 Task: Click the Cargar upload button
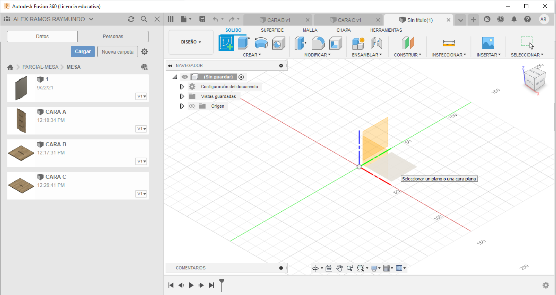pos(83,52)
